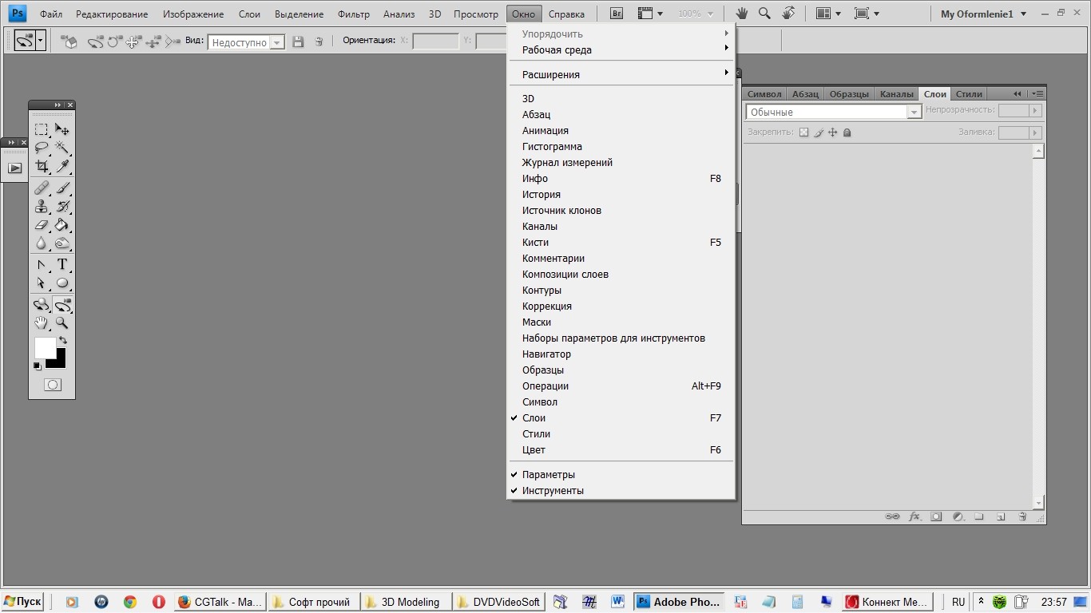Select the Sponge tool

pyautogui.click(x=62, y=243)
